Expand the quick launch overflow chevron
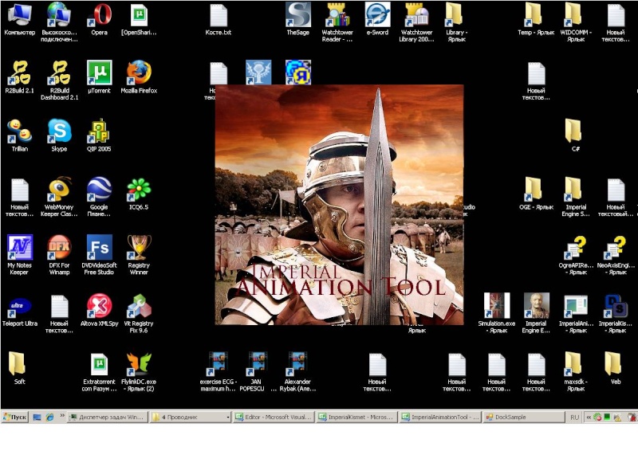The width and height of the screenshot is (638, 451). [62, 416]
